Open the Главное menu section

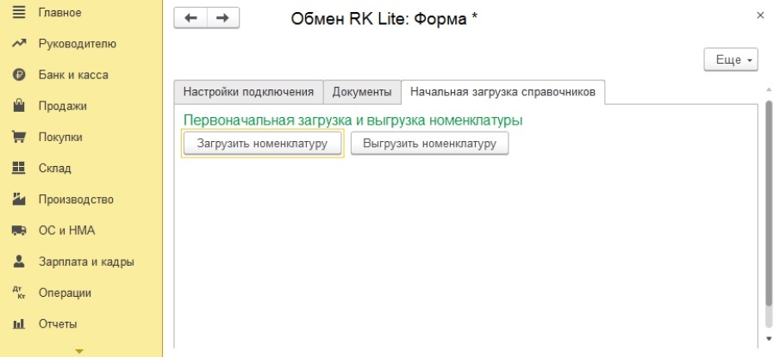[60, 12]
